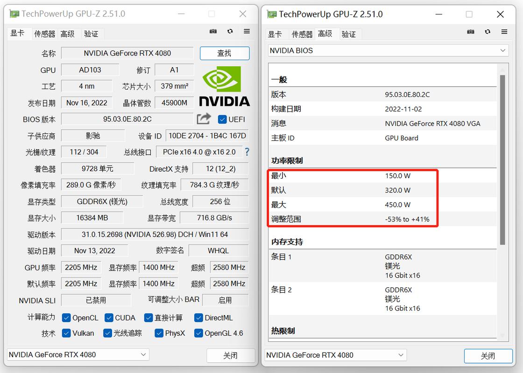This screenshot has width=523, height=373.
Task: Click the camera icon in the right window
Action: pos(471,32)
